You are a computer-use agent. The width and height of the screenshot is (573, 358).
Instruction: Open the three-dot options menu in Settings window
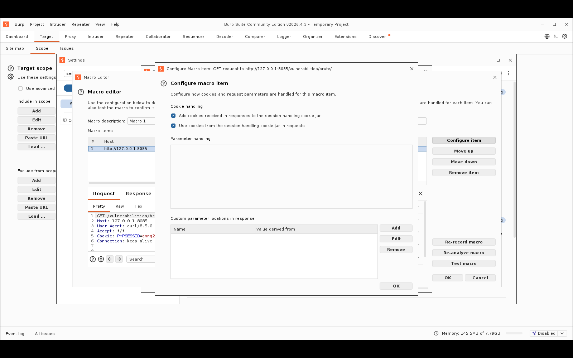508,73
